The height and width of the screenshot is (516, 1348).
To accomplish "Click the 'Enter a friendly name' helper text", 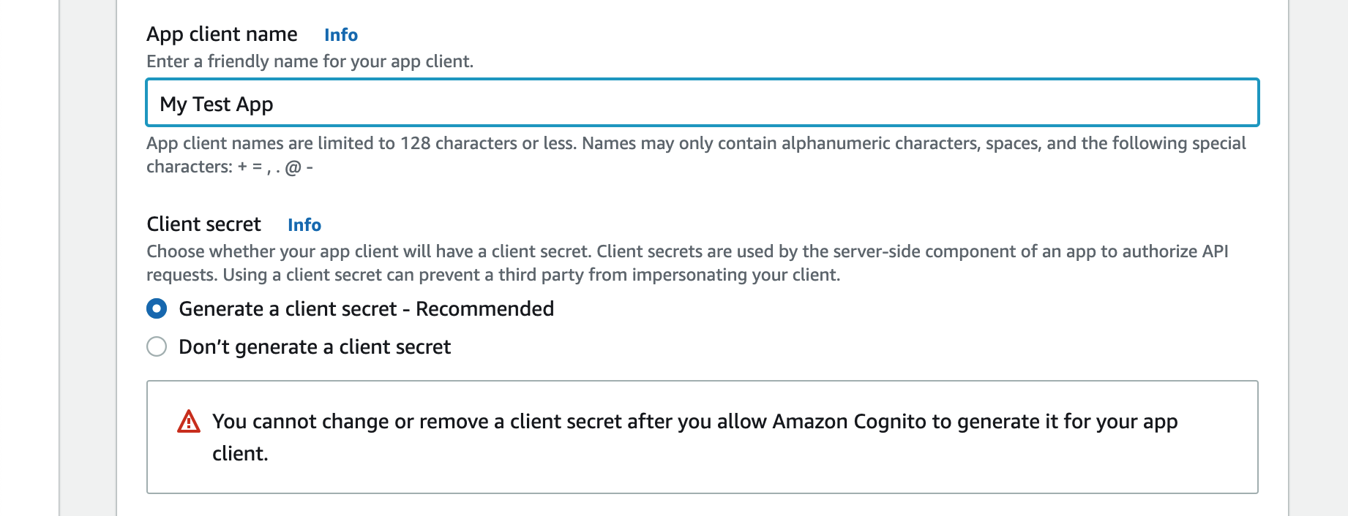I will click(310, 61).
